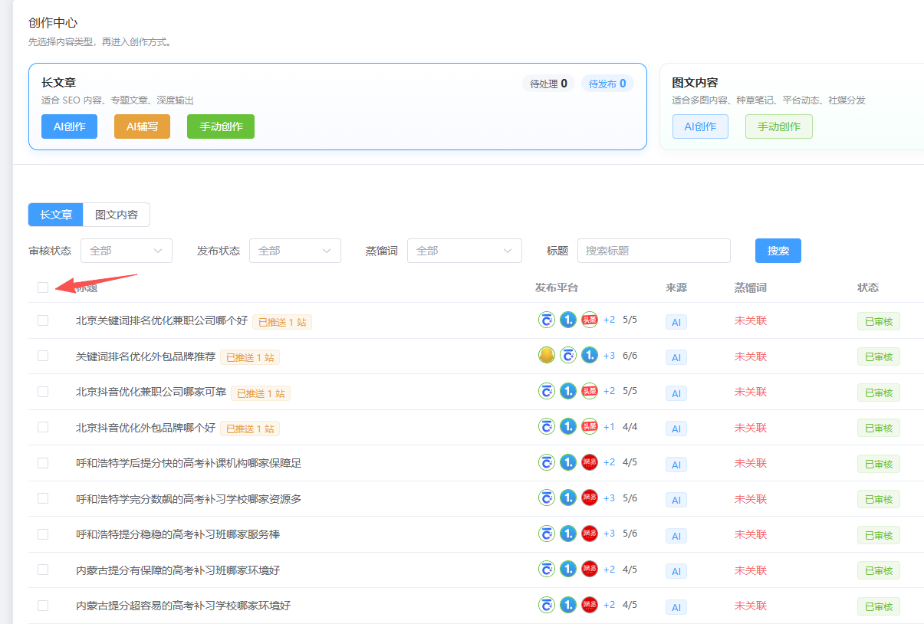The width and height of the screenshot is (924, 624).
Task: Click 头条 platform icon in 北京抖音优化兼职公司哪家可靠 row
Action: click(590, 391)
